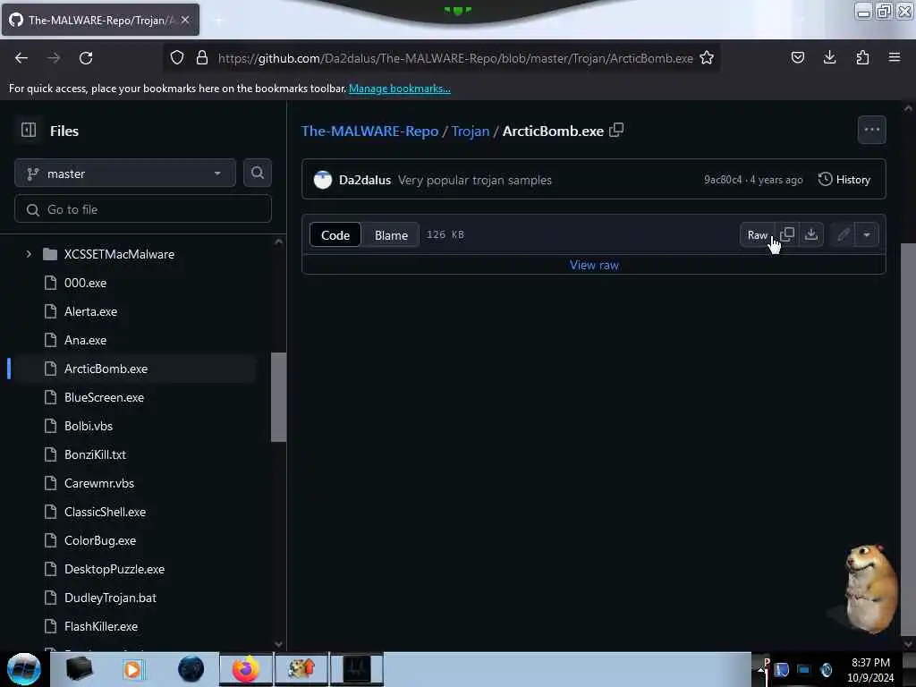
Task: Click the taskbar clock 8:37 PM
Action: (870, 663)
